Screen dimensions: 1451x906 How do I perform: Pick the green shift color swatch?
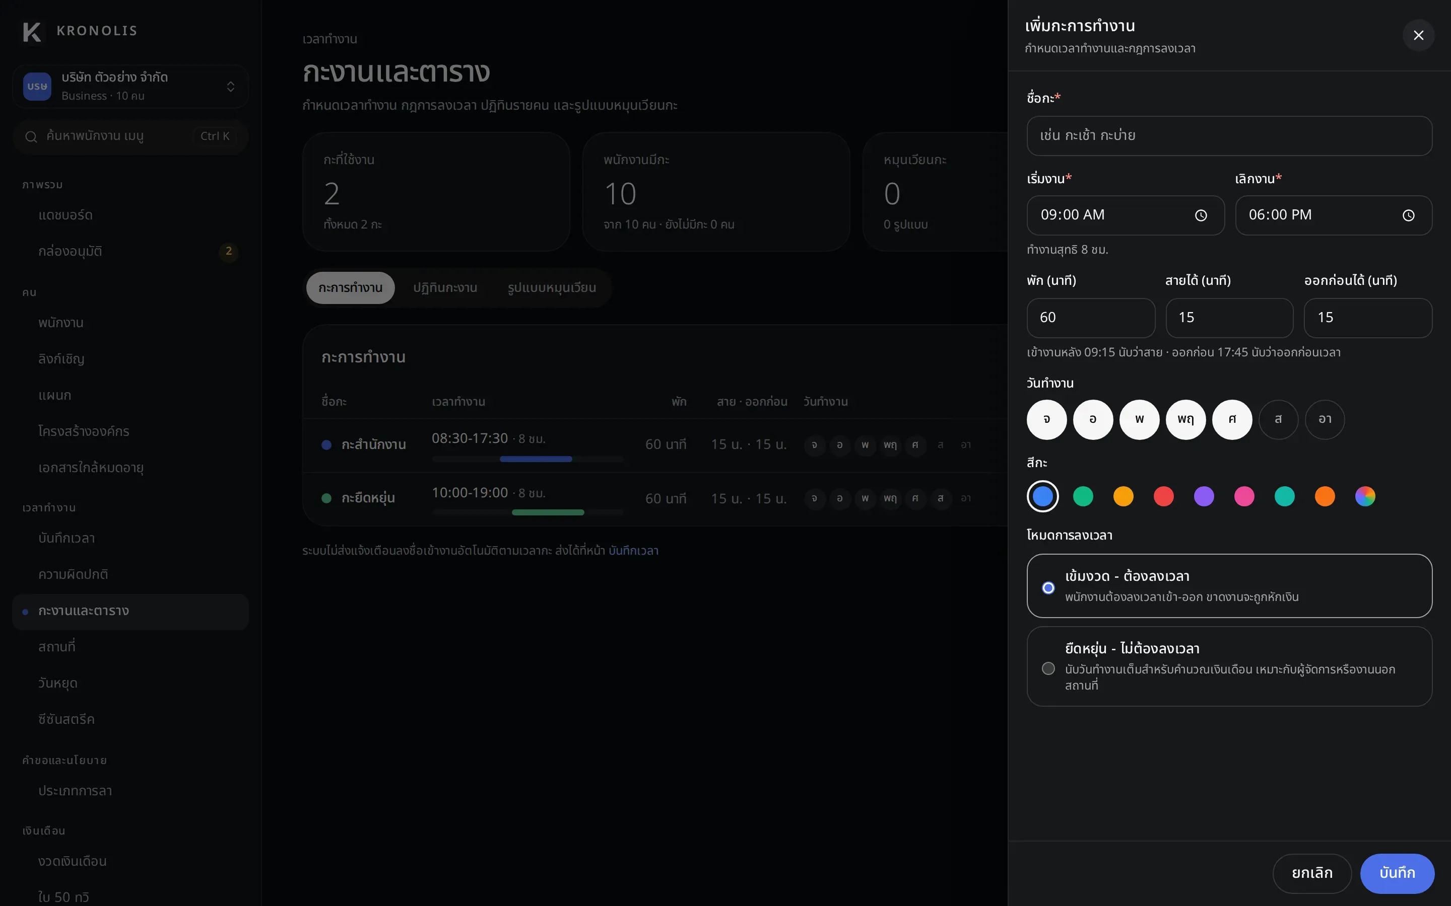1083,496
